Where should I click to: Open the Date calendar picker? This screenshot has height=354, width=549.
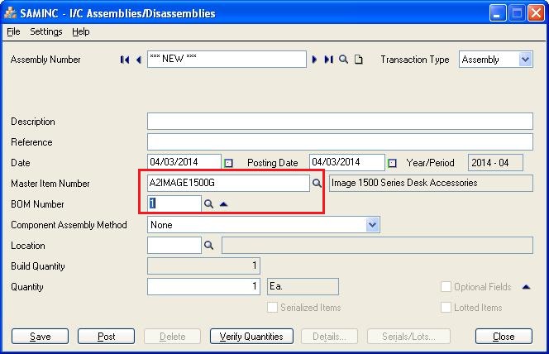click(229, 163)
